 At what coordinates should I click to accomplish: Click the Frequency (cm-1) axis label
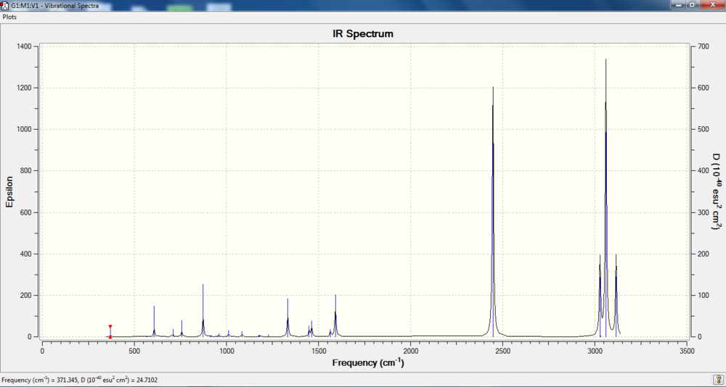(368, 363)
